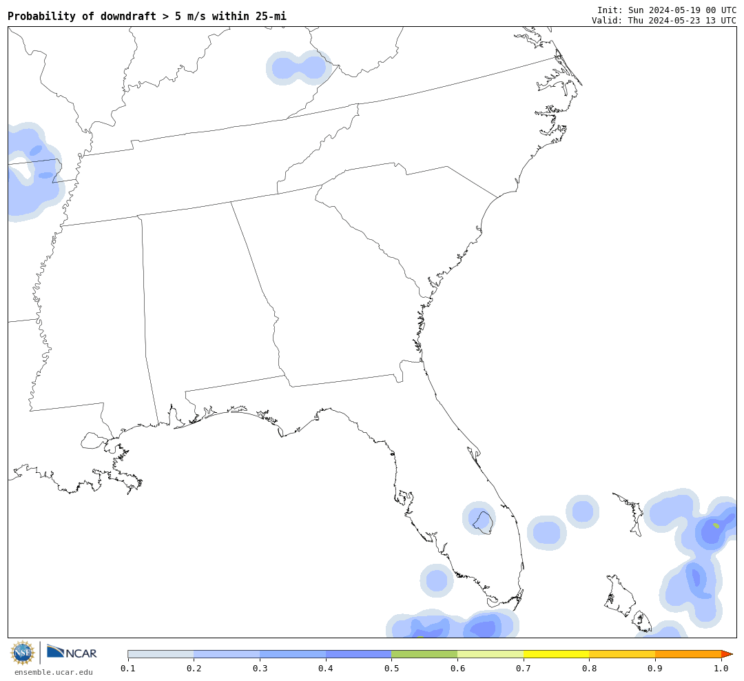Screen dimensions: 744x681
Task: Click the 0.7 colorbar tick label
Action: (524, 669)
